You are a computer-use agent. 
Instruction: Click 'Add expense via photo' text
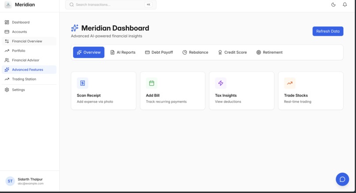pos(95,102)
